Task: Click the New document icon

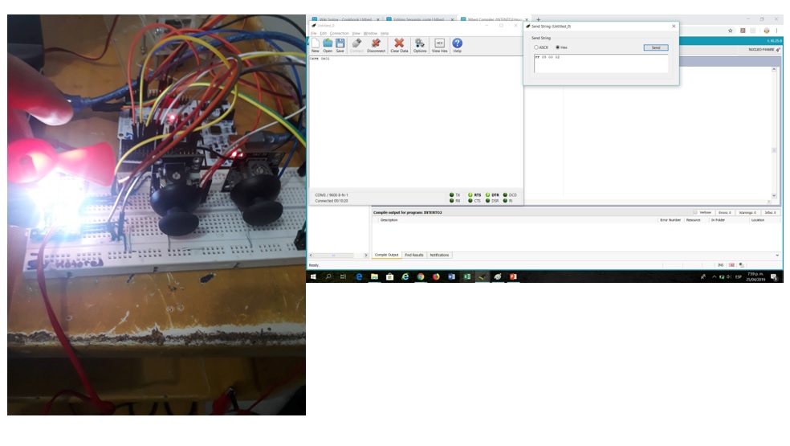Action: click(x=315, y=43)
